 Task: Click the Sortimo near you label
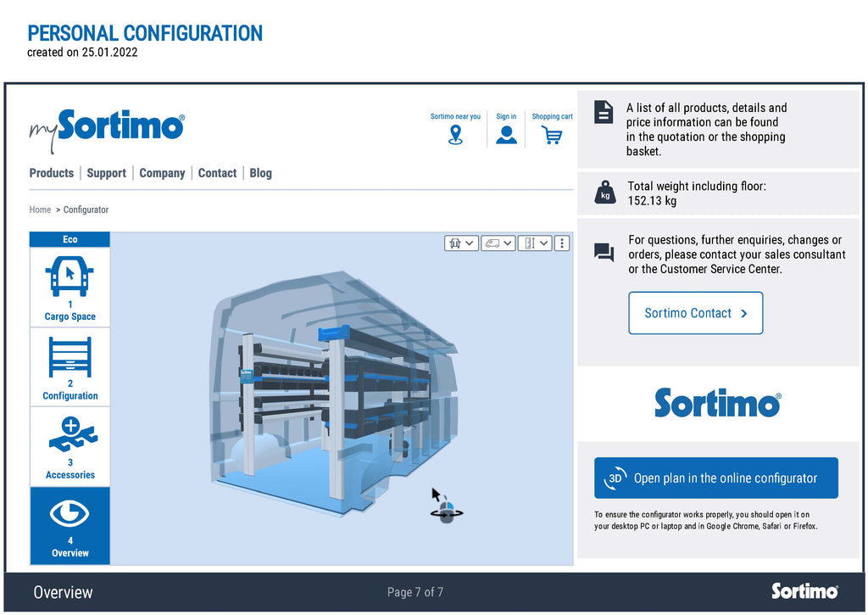pos(455,116)
